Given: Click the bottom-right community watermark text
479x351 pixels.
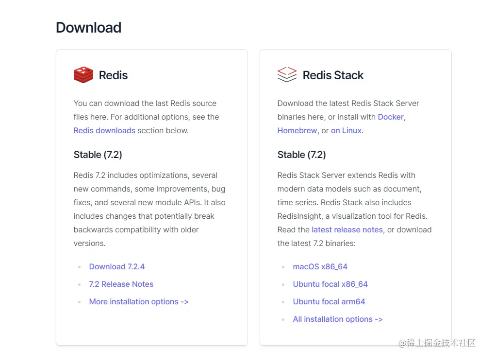Looking at the screenshot, I should pos(437,343).
